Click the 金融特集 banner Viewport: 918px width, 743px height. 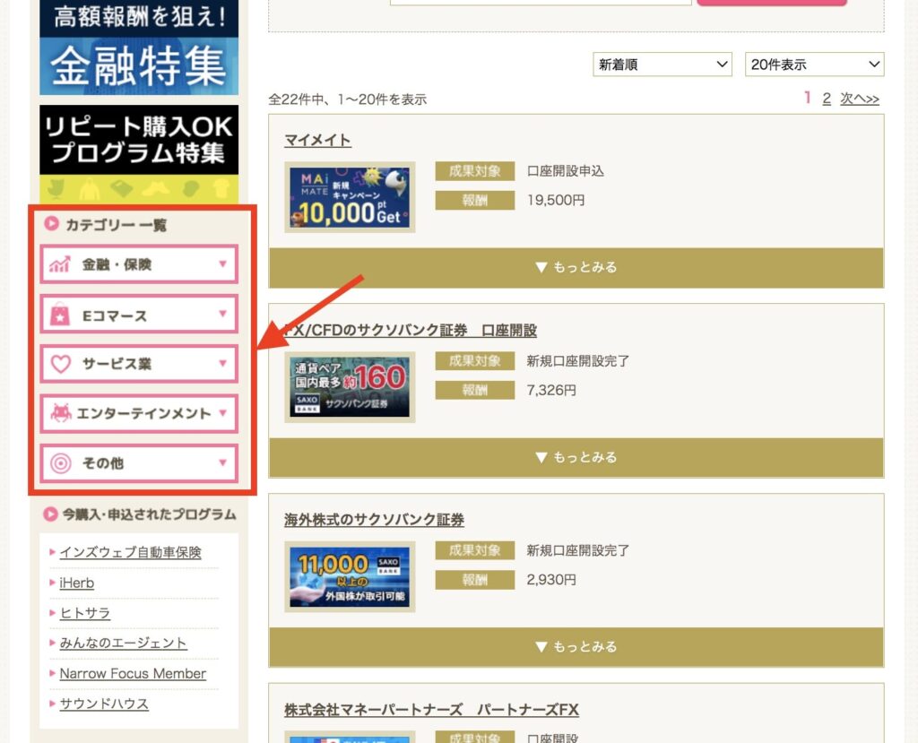pyautogui.click(x=139, y=48)
